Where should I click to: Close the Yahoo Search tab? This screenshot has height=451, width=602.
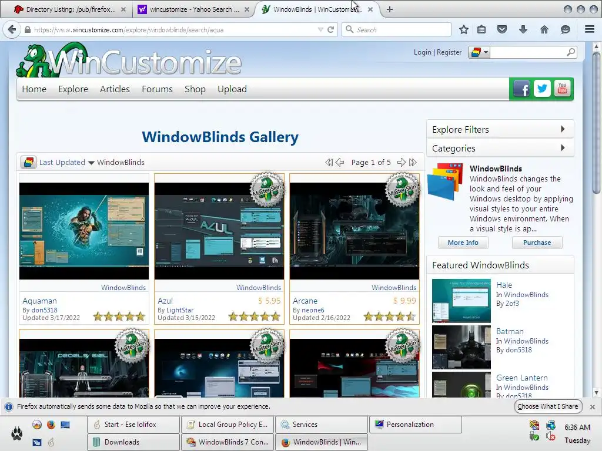(247, 9)
